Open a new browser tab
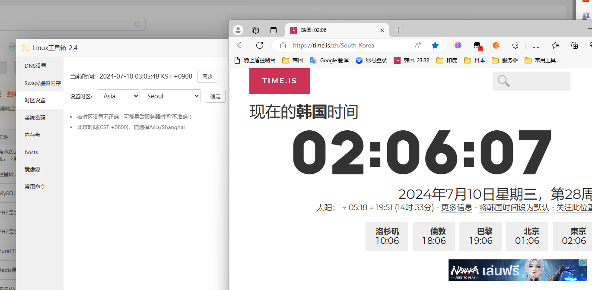This screenshot has height=290, width=592. pyautogui.click(x=398, y=30)
